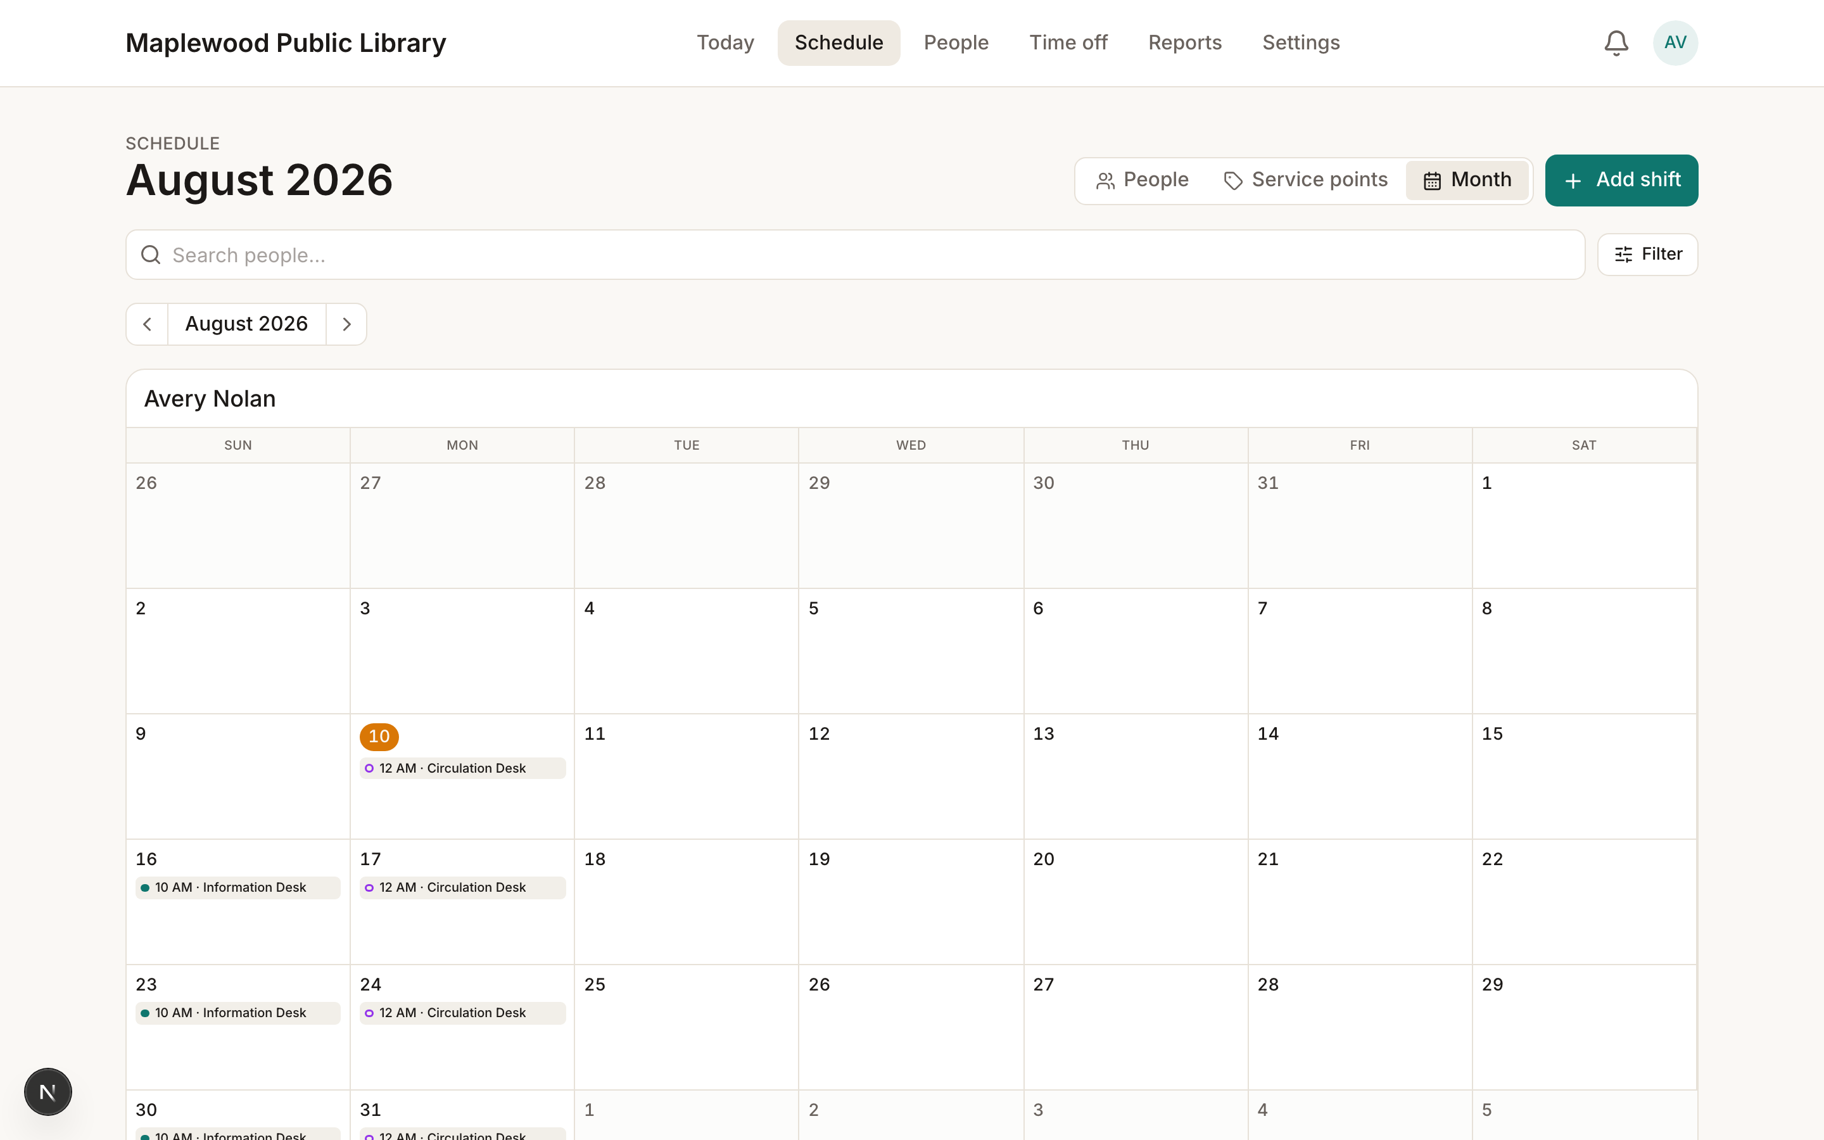1824x1140 pixels.
Task: Select day 20 in calendar
Action: [x=1135, y=901]
